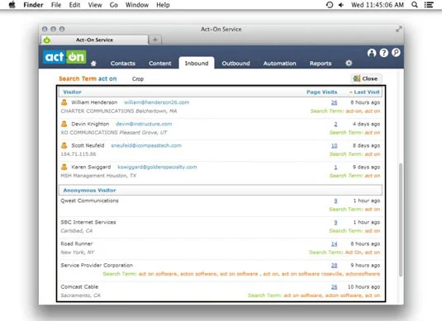
Task: Click the Act-On logo
Action: (x=64, y=57)
